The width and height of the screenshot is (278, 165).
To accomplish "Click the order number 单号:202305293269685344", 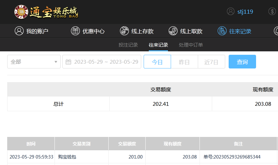I will 232,157.
